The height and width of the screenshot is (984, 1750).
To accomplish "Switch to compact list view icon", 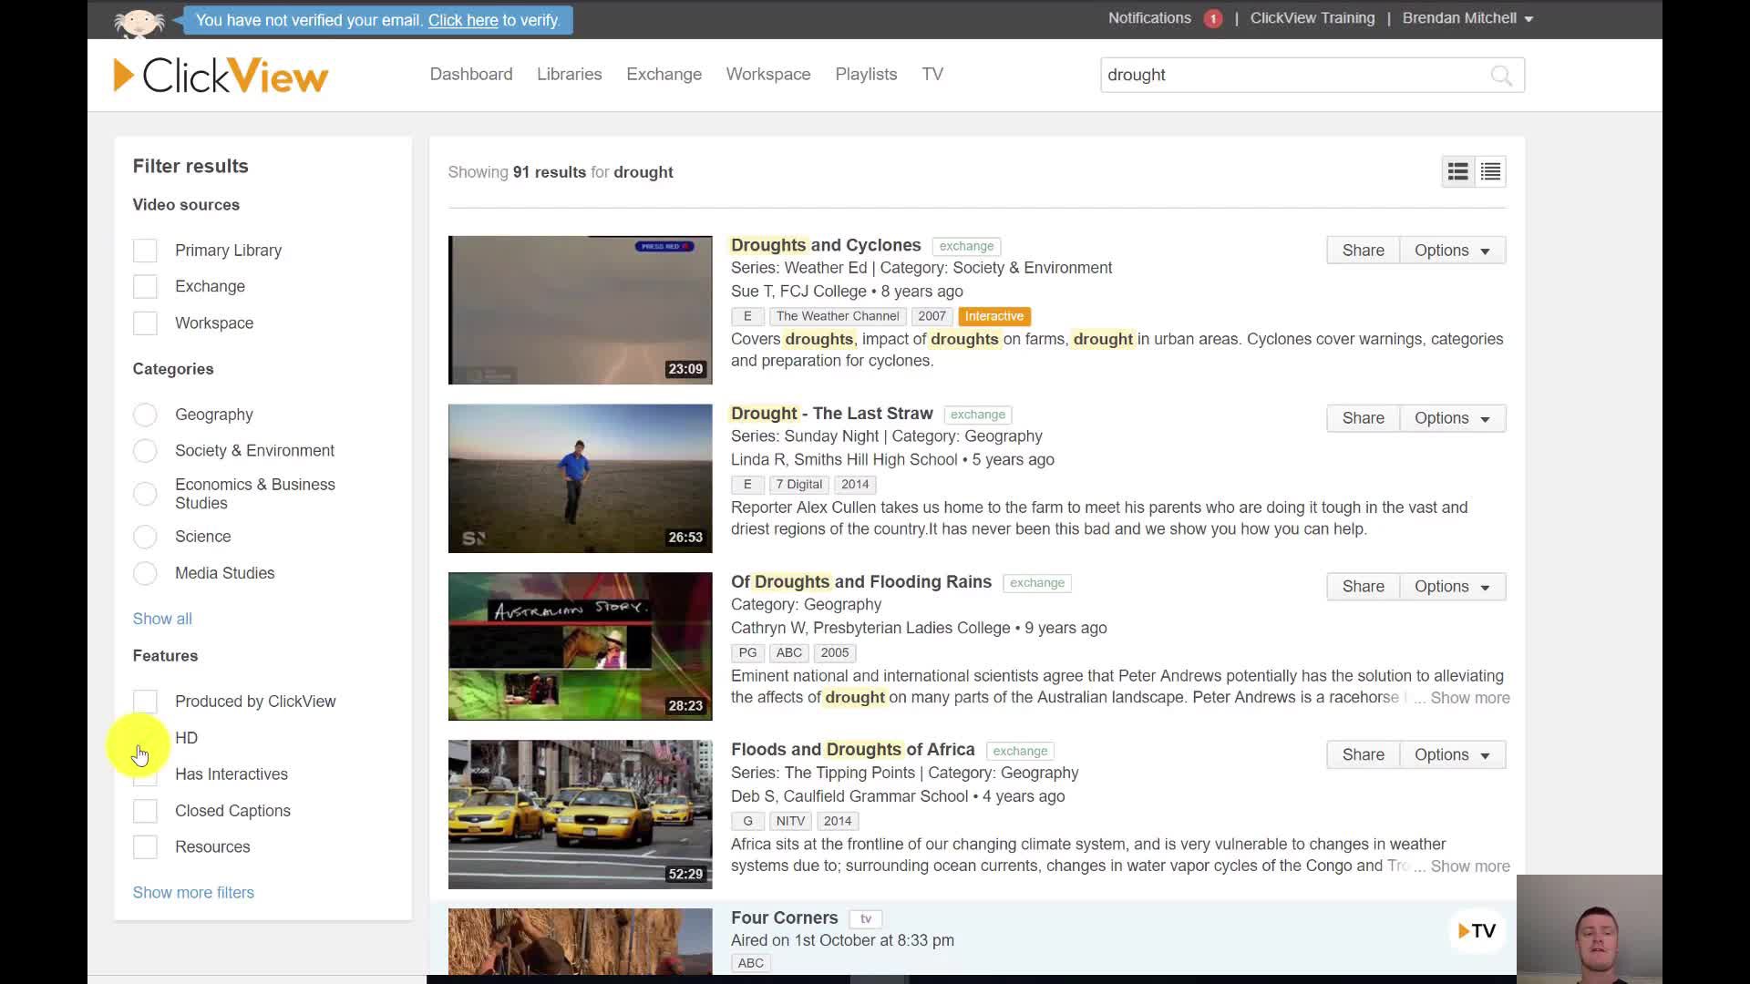I will pos(1491,171).
